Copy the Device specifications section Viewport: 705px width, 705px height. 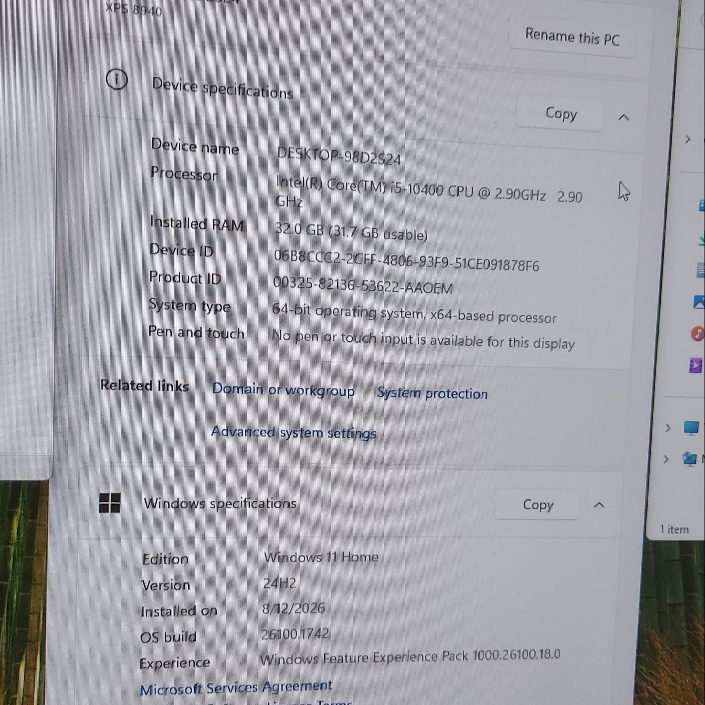click(x=560, y=114)
